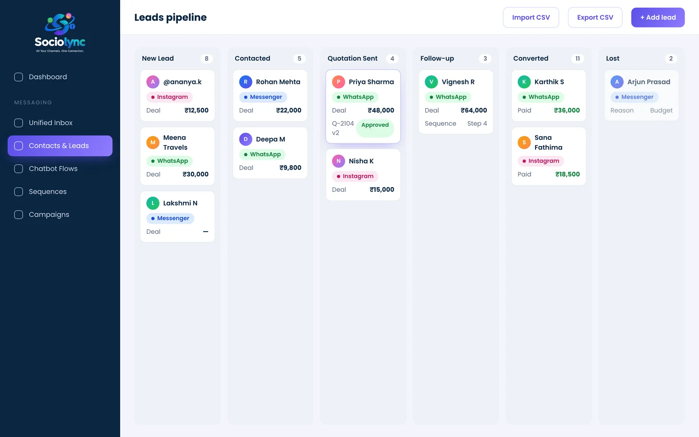Open the Dashboard page
This screenshot has height=437, width=699.
click(x=60, y=77)
